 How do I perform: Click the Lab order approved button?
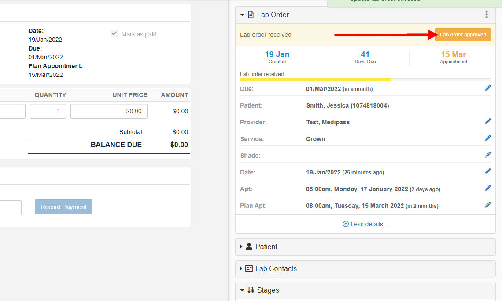tap(463, 35)
